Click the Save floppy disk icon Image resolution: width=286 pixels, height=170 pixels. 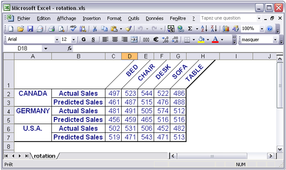pyautogui.click(x=30, y=29)
